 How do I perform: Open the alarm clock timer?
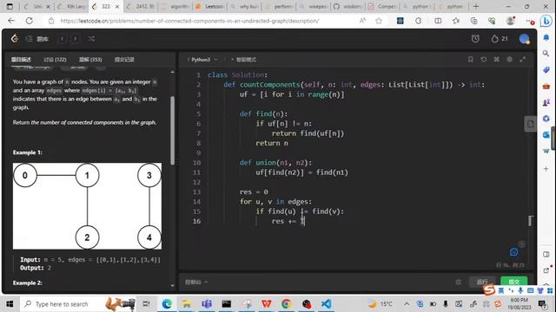[475, 38]
